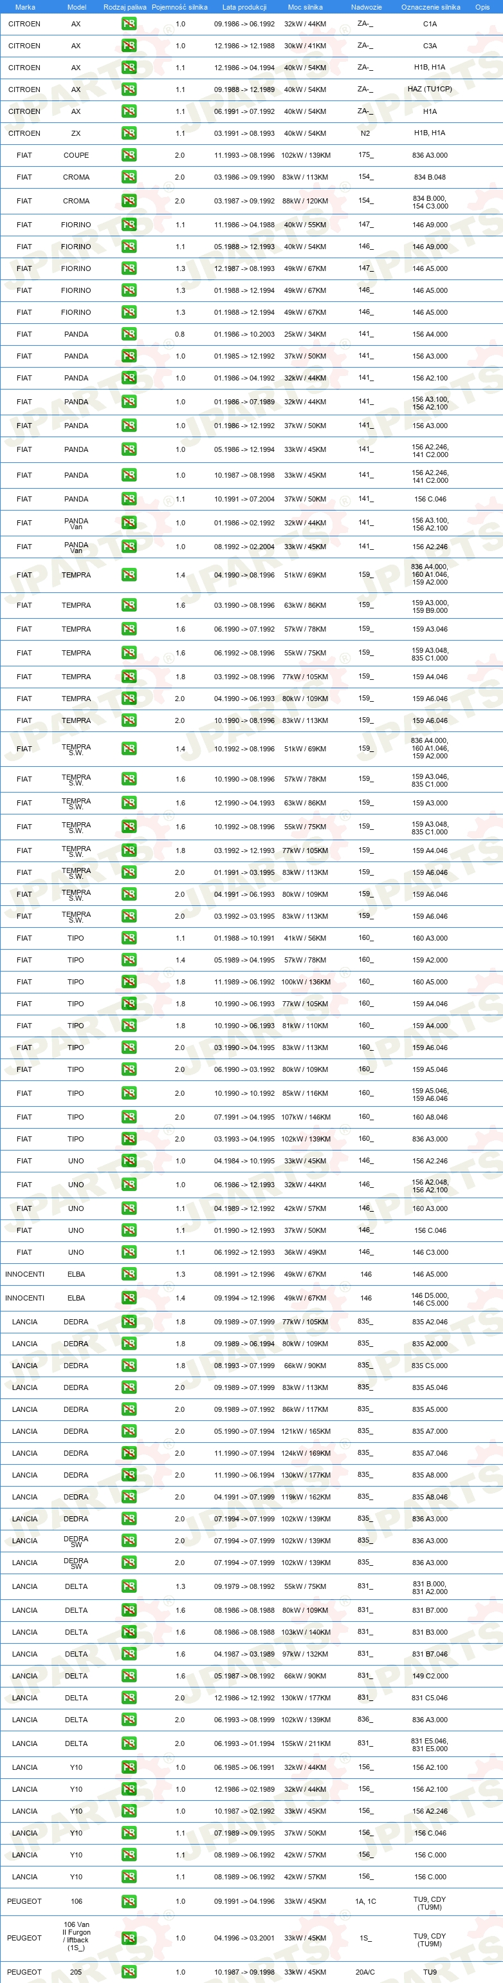This screenshot has height=1983, width=503.
Task: Click fuel icon in CITROEN AX C1A row
Action: tap(129, 24)
